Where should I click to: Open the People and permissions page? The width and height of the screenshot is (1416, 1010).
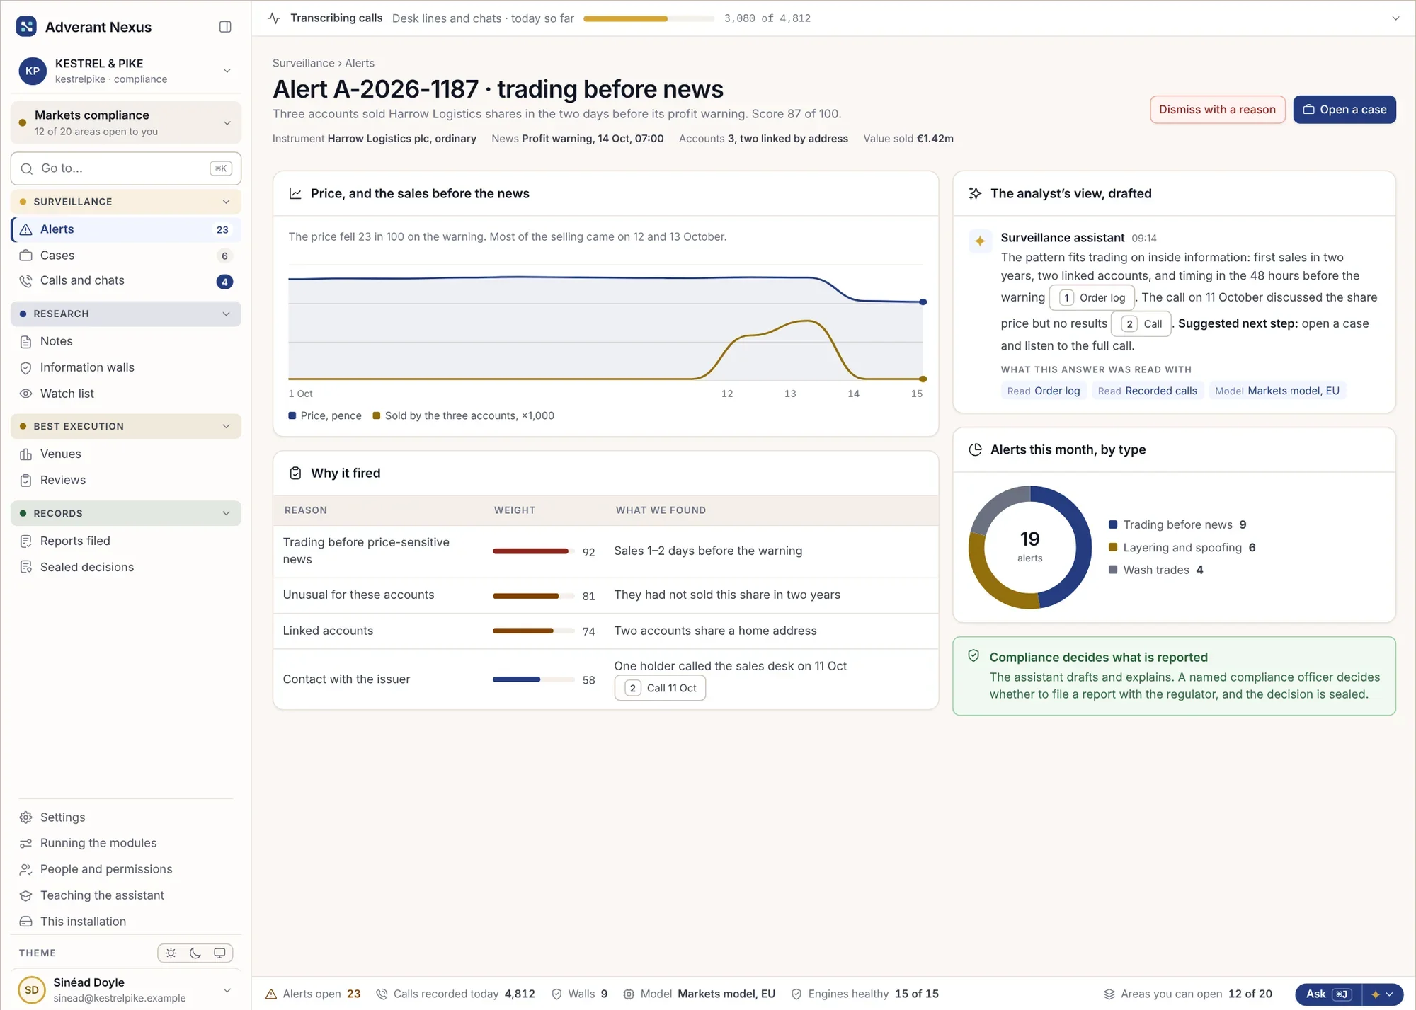[x=126, y=870]
